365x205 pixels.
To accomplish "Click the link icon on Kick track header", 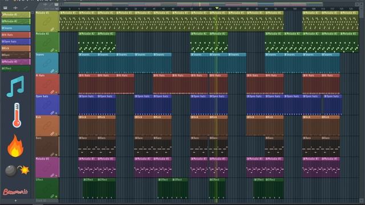I will pos(52,134).
